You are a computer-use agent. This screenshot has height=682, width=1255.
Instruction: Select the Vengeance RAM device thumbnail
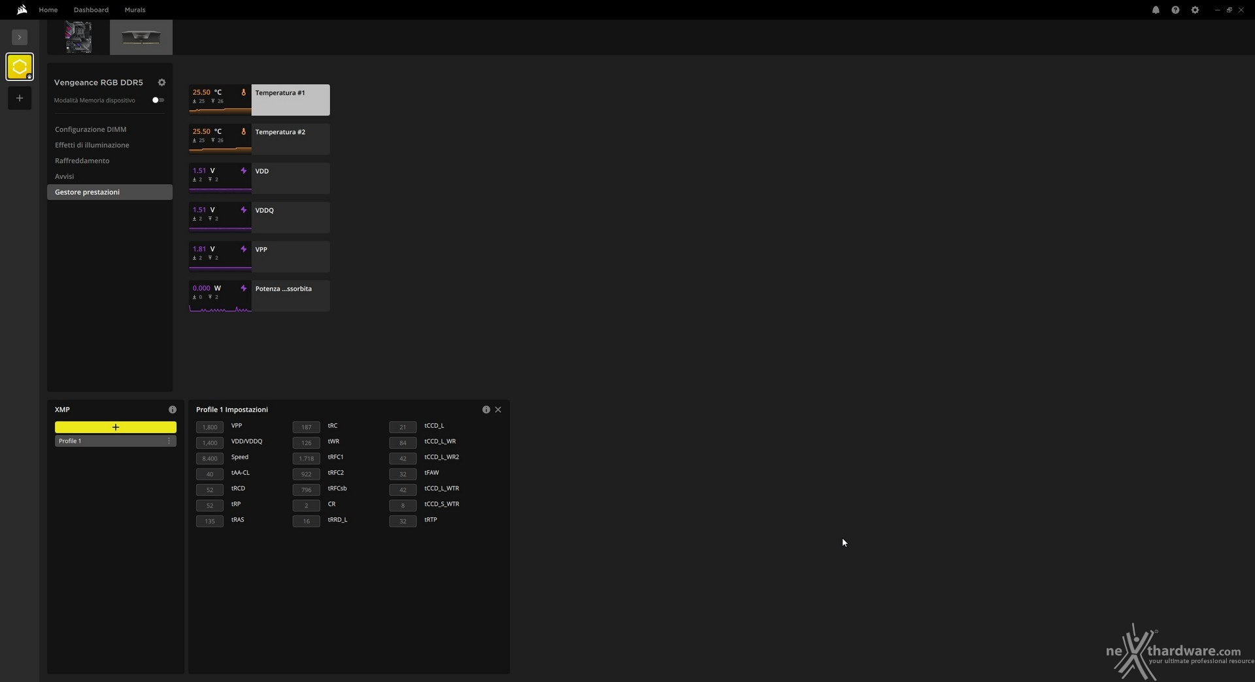[x=141, y=37]
